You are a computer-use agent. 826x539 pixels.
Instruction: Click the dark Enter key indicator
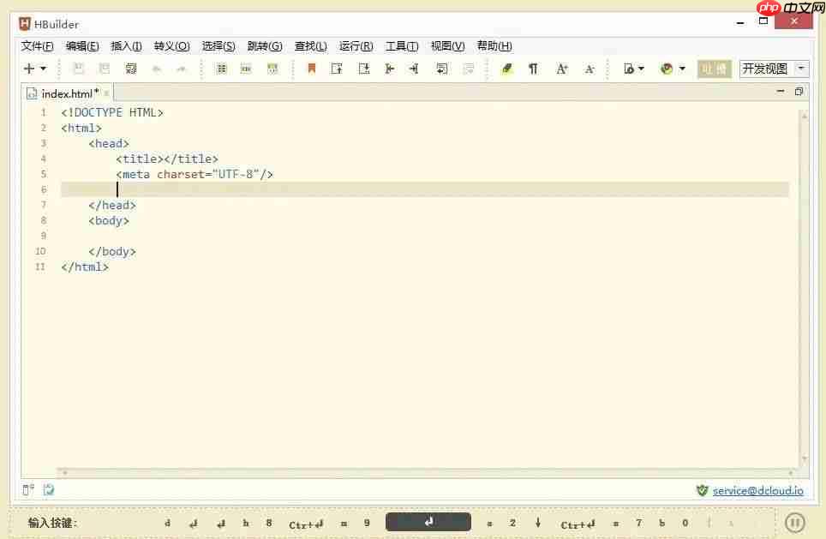[x=428, y=522]
